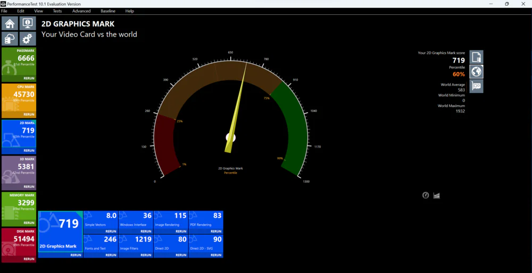Select the 3D Mark 5381 tile
Image resolution: width=532 pixels, height=273 pixels.
pyautogui.click(x=19, y=170)
